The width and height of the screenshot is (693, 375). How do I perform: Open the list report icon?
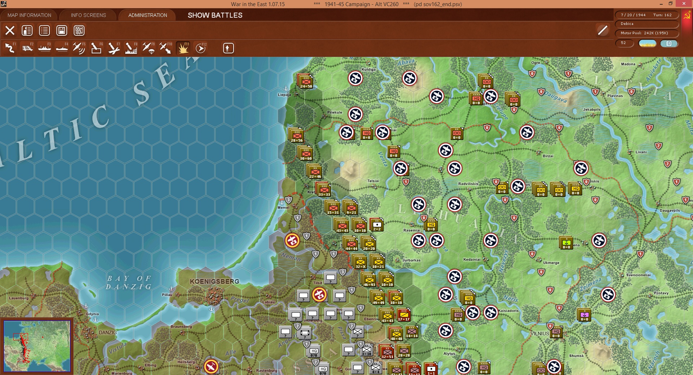(44, 31)
